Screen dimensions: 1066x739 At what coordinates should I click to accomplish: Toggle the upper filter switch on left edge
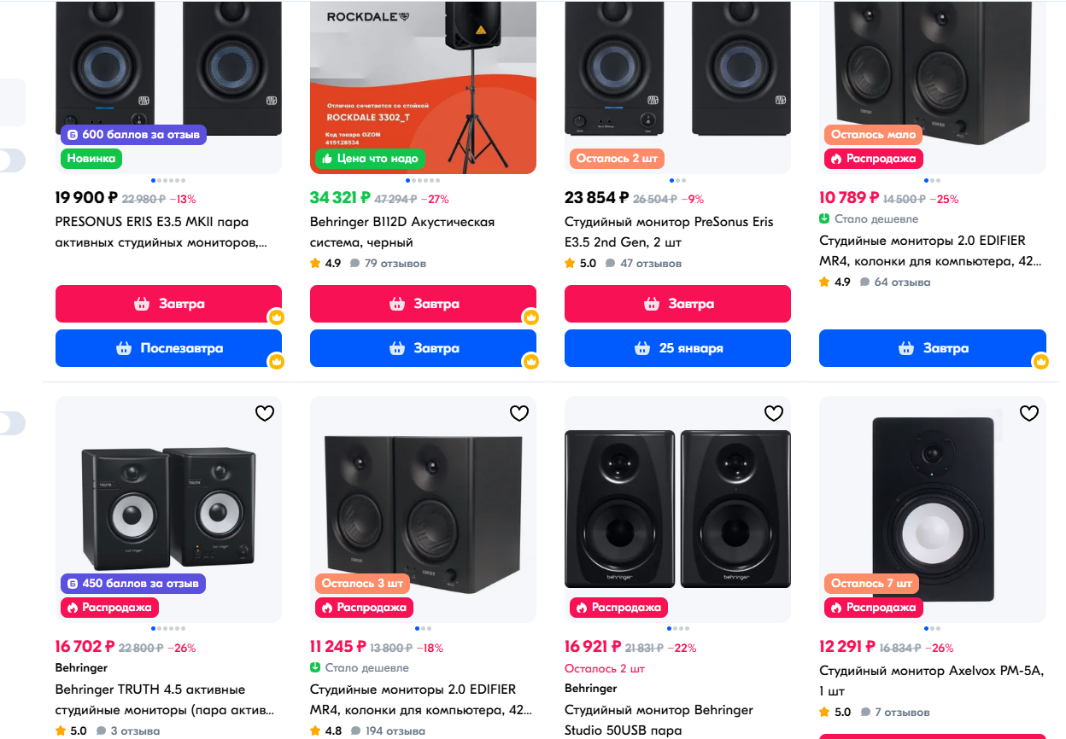click(x=12, y=160)
